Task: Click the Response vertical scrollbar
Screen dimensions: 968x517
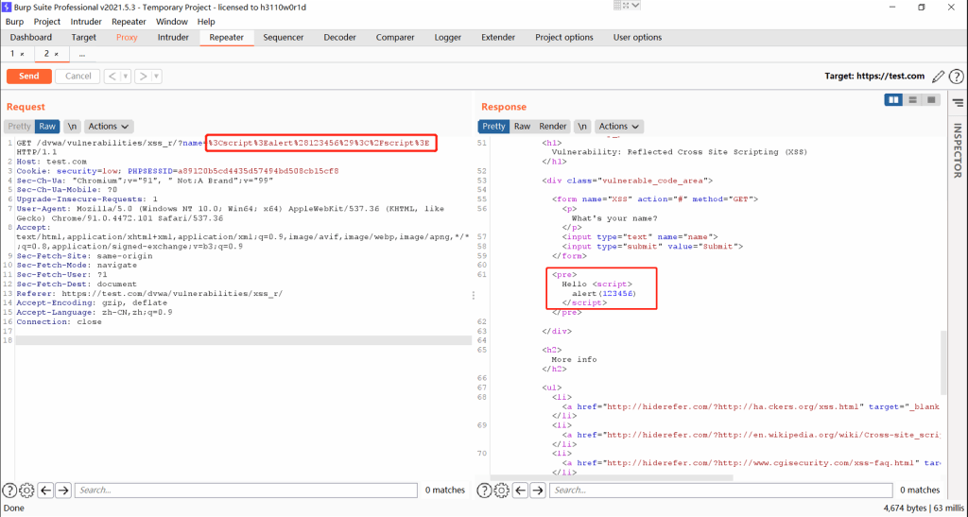Action: (x=943, y=363)
